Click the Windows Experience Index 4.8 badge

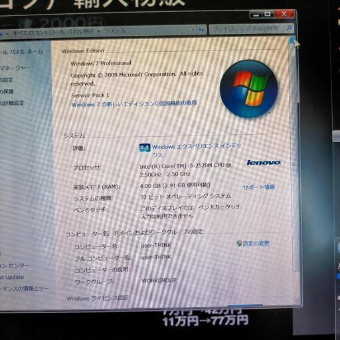point(145,148)
